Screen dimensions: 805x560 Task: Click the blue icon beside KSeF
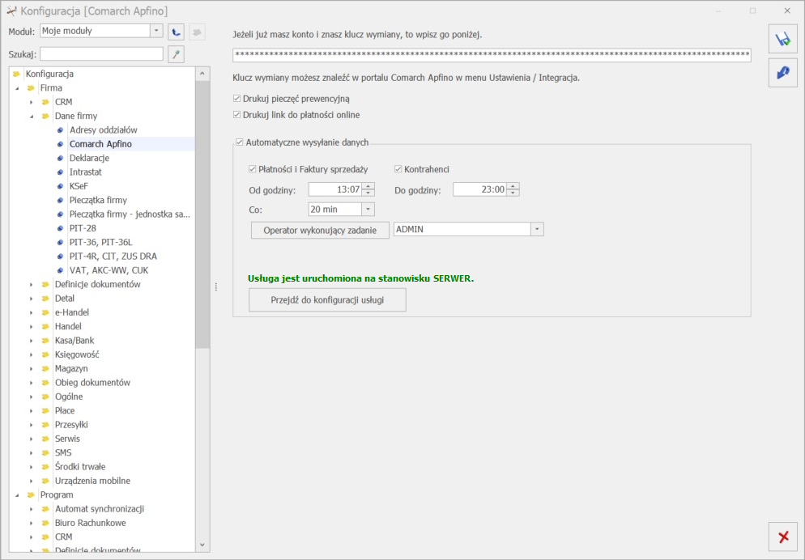[60, 186]
